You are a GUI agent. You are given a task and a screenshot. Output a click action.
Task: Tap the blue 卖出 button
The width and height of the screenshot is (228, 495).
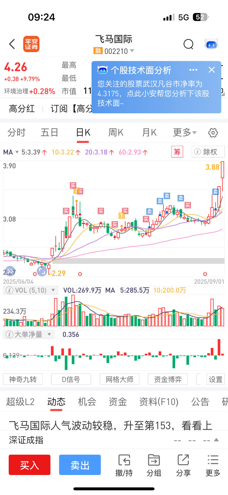80,465
